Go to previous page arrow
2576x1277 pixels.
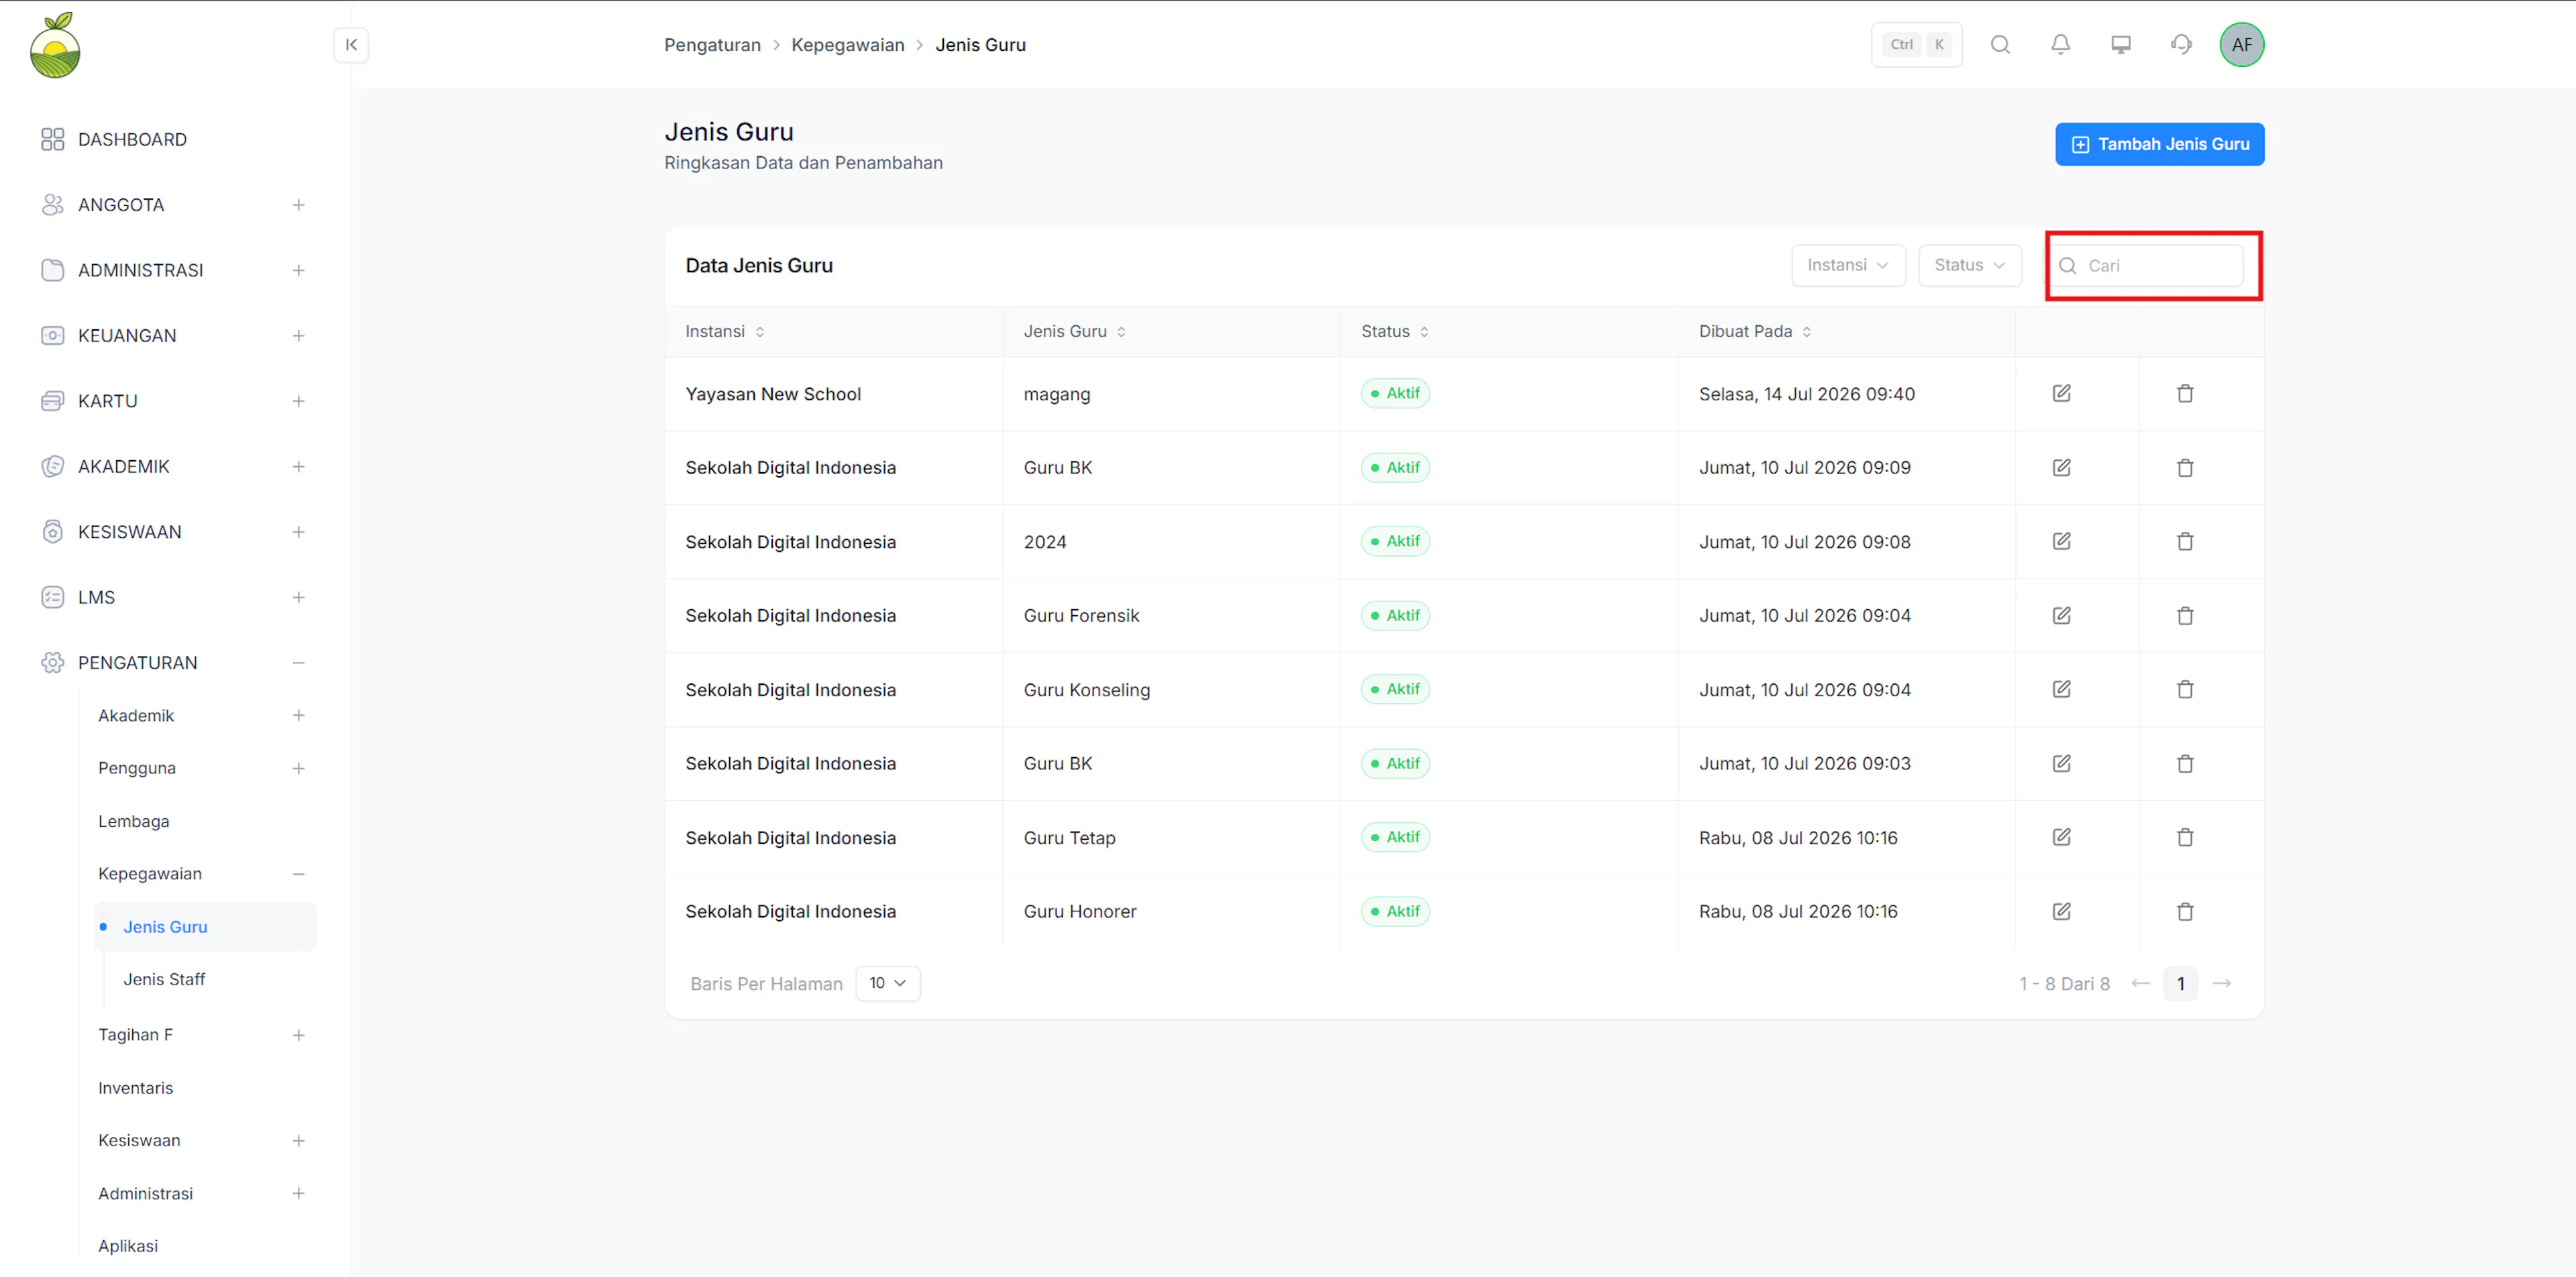coord(2140,983)
